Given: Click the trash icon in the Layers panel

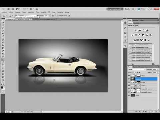Looking at the screenshot, I should (156, 111).
